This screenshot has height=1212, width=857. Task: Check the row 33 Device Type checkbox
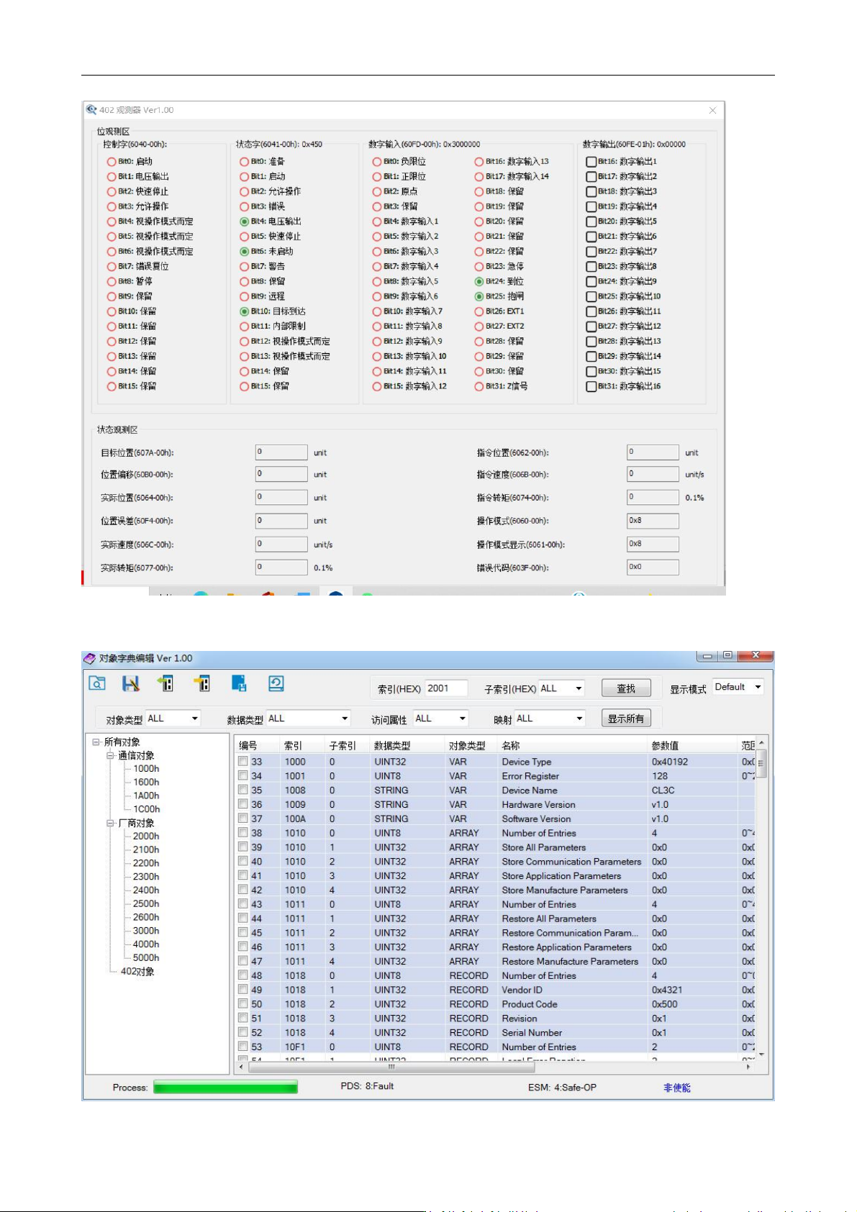pos(243,761)
